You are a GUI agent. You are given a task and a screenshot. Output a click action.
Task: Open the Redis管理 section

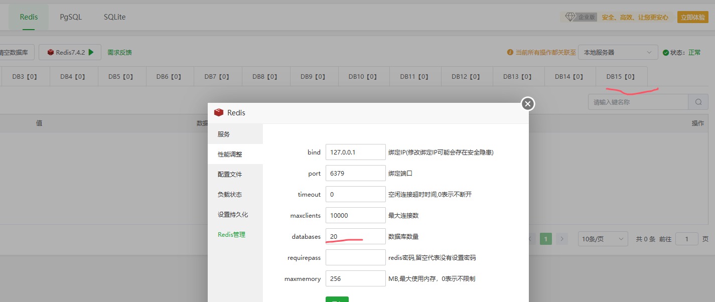[x=235, y=234]
